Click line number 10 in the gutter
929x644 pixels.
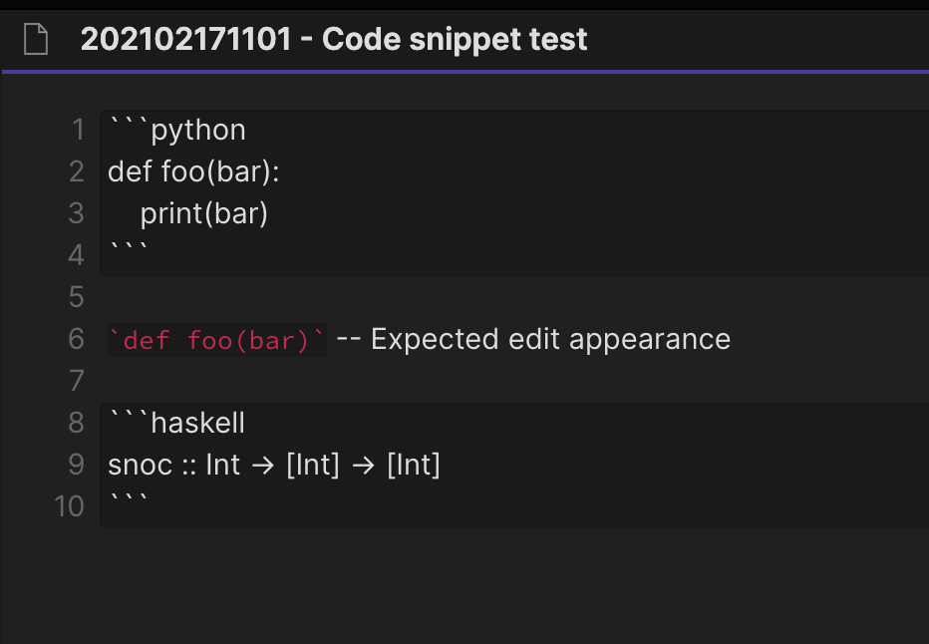click(70, 505)
